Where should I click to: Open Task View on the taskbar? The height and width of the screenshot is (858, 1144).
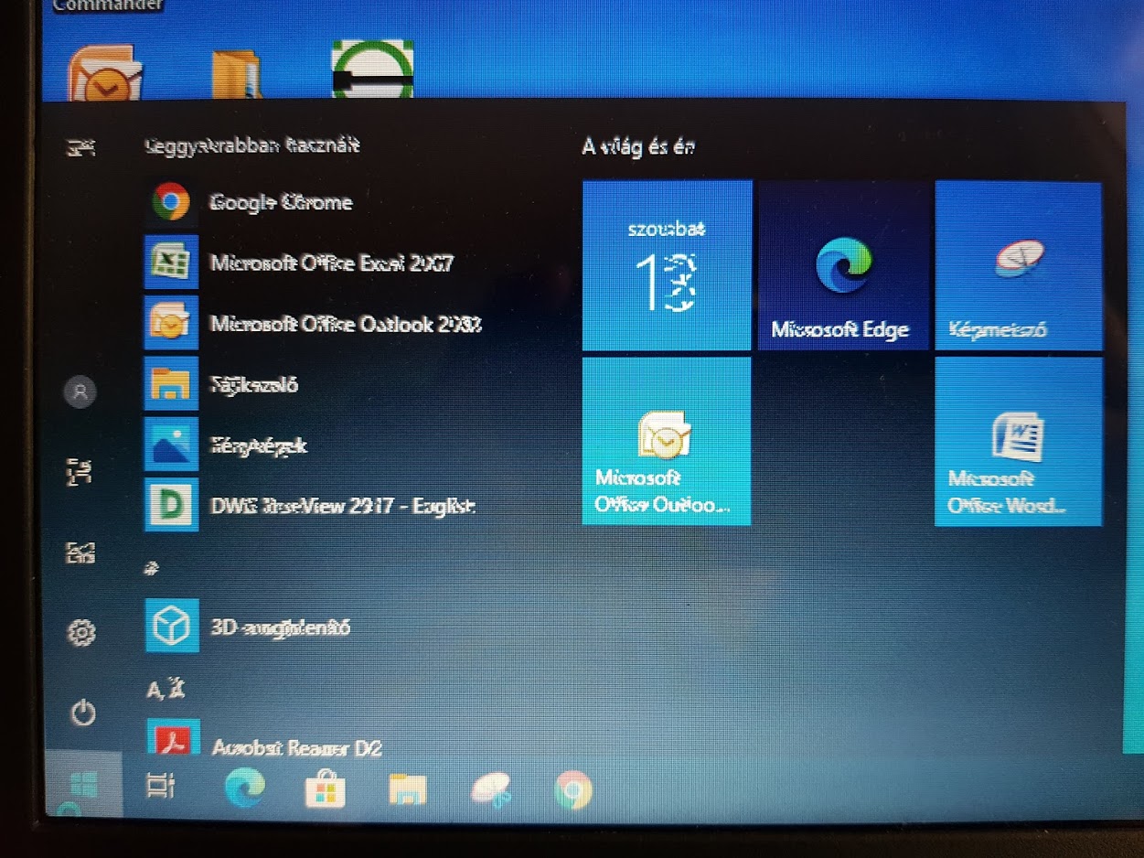pos(161,787)
